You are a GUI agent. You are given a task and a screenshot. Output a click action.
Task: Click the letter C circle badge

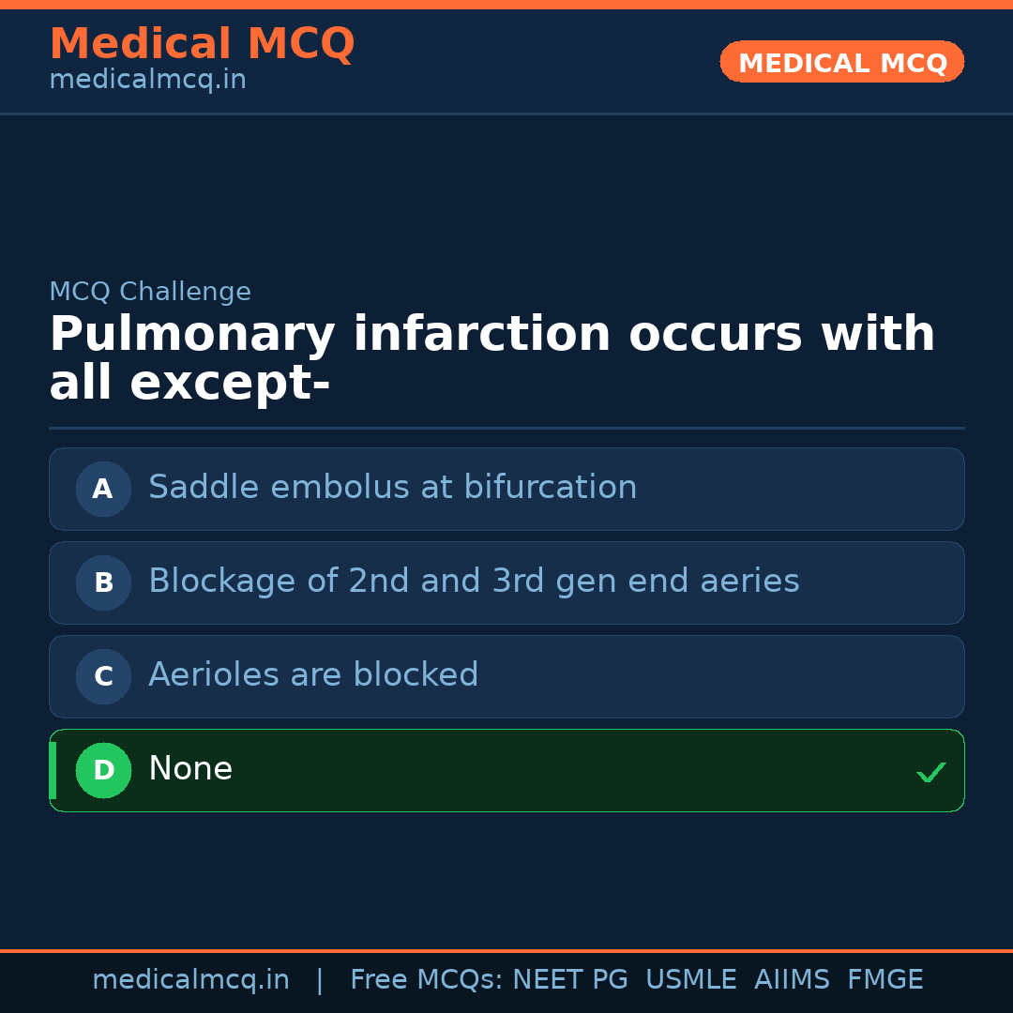[103, 676]
